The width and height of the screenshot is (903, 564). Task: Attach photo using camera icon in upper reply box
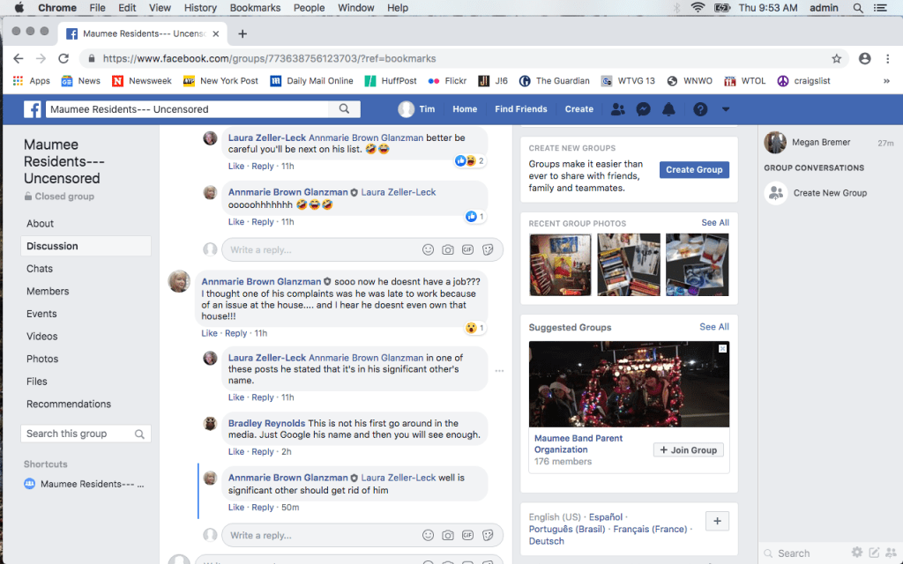[448, 250]
